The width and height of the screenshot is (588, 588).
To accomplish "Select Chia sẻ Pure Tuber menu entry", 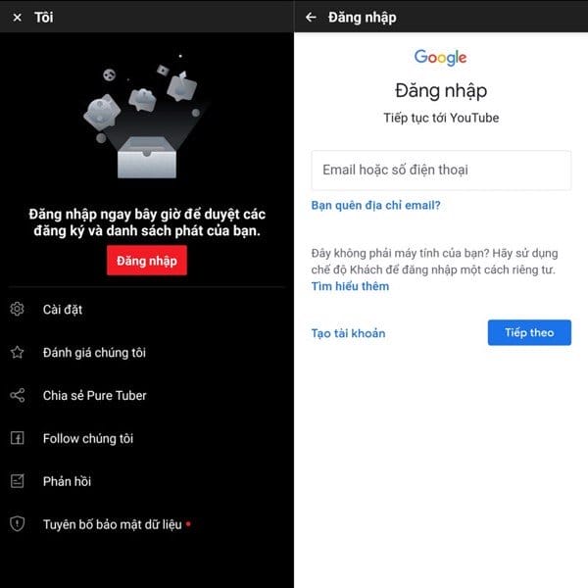I will click(146, 395).
